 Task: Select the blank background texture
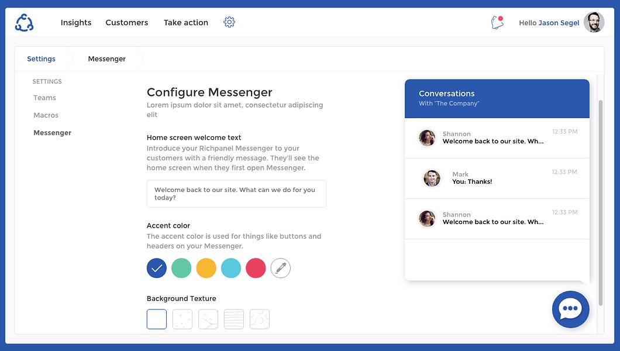(157, 319)
